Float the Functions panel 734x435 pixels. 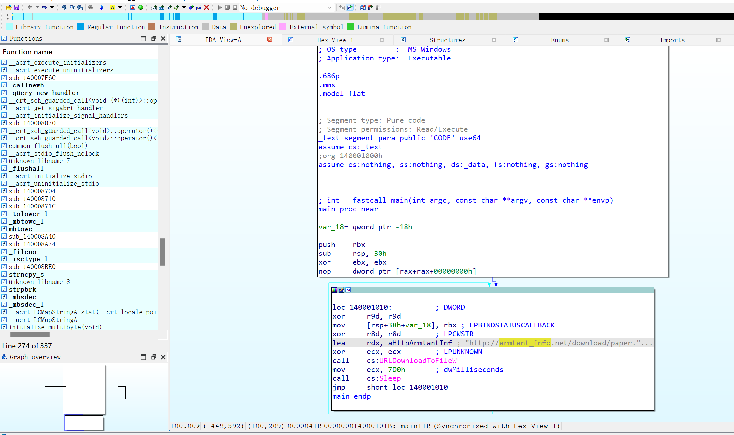[x=153, y=38]
